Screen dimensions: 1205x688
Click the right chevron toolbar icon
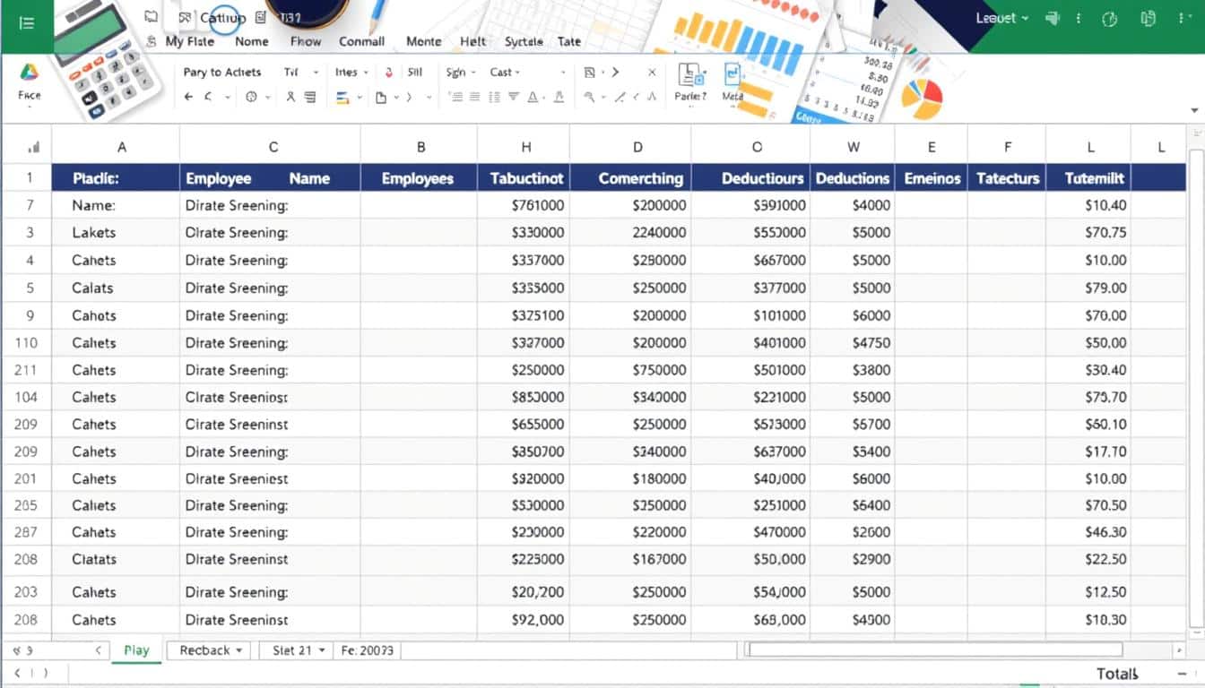click(615, 73)
